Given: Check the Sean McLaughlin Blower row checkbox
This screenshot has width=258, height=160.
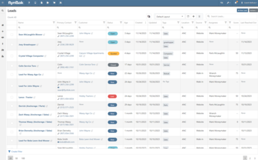Looking at the screenshot, I should coord(12,35).
